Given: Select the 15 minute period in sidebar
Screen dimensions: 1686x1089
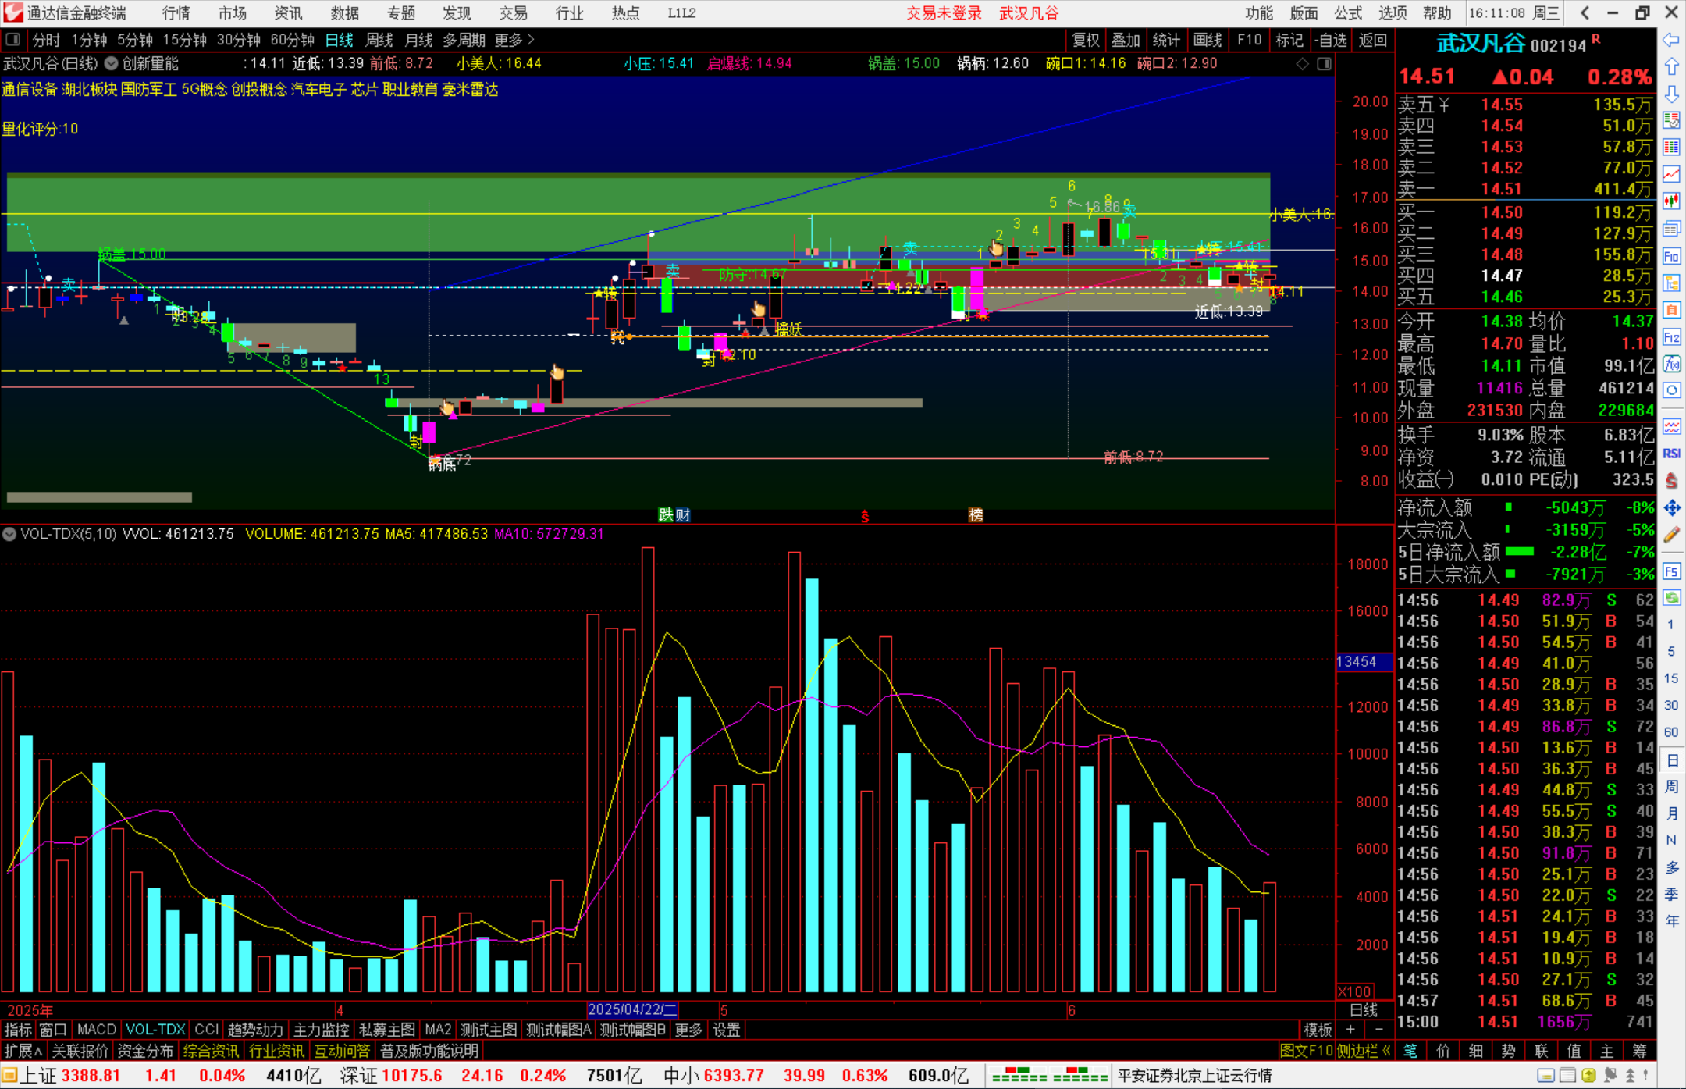Looking at the screenshot, I should pos(1671,678).
